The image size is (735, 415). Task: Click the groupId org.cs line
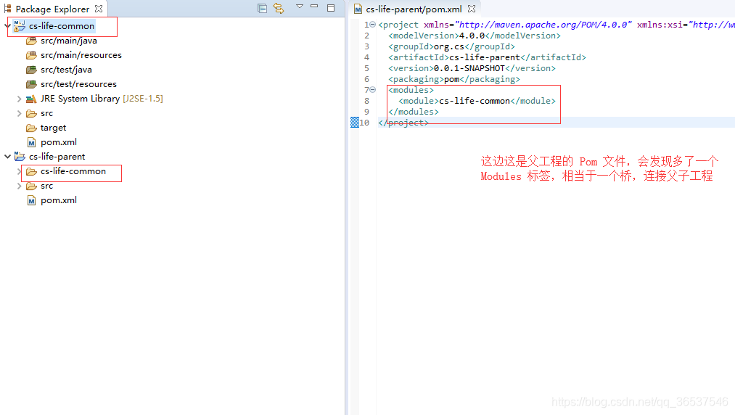point(451,46)
